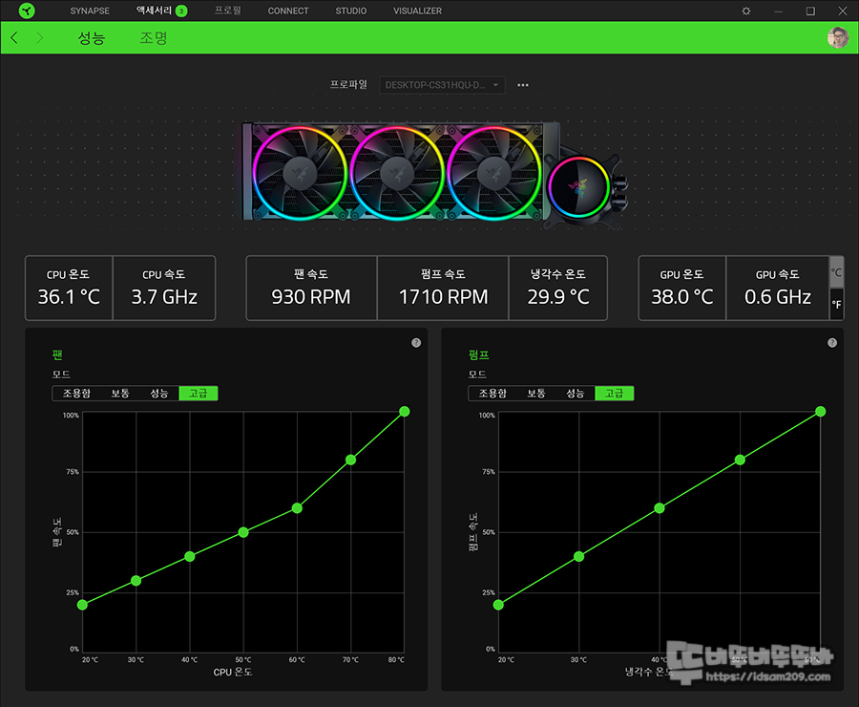
Task: Open the STUDIO tab
Action: point(350,11)
